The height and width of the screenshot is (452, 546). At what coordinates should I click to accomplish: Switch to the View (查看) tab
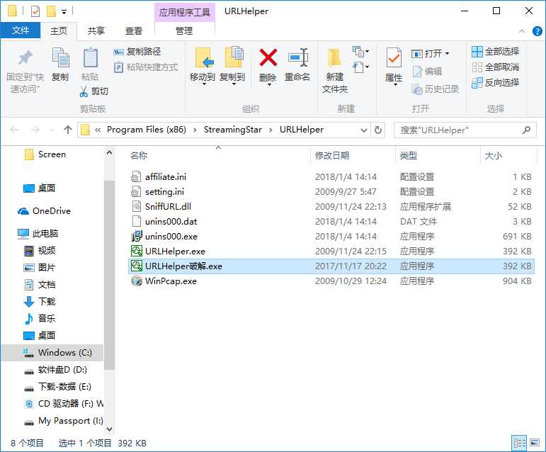(134, 30)
